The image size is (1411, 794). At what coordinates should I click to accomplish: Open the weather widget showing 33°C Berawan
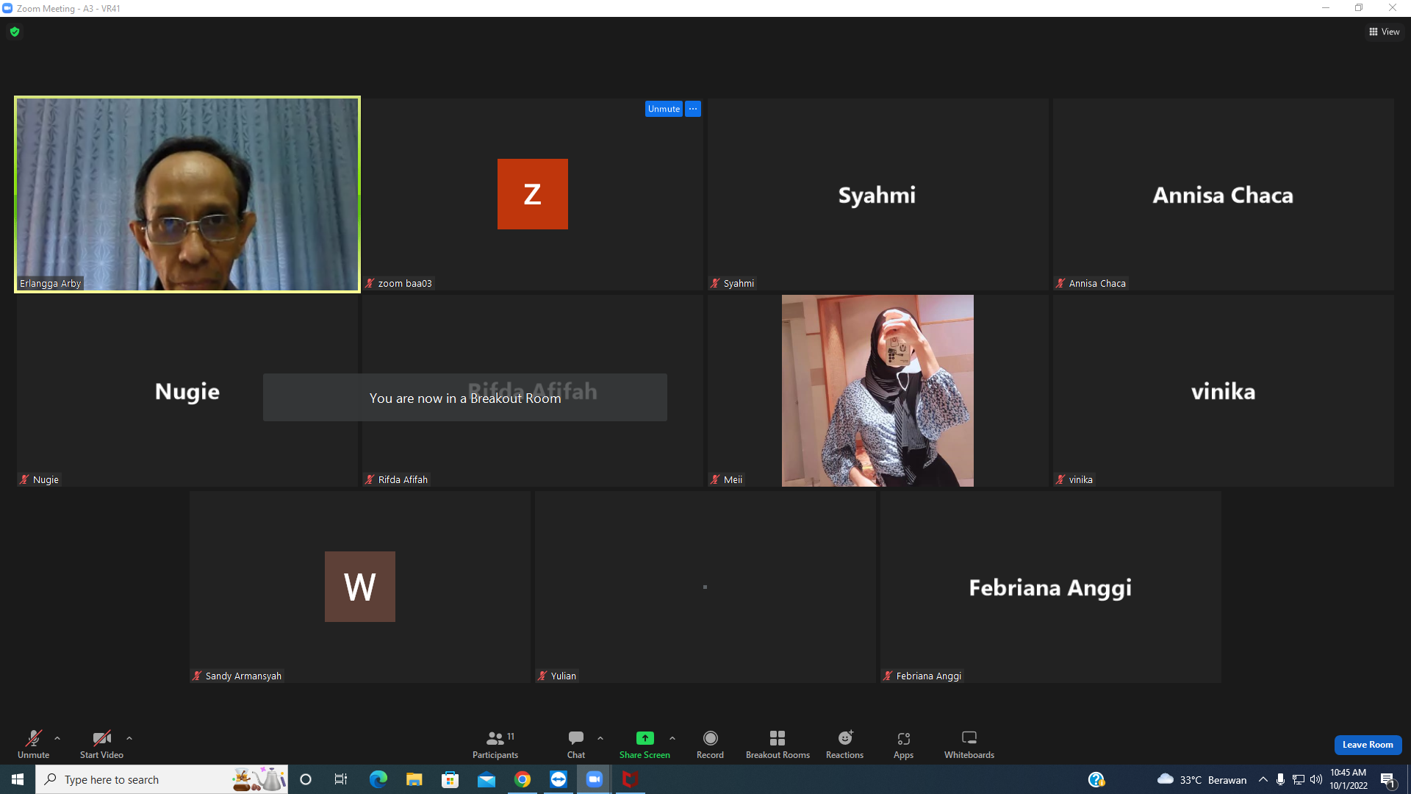pyautogui.click(x=1202, y=779)
